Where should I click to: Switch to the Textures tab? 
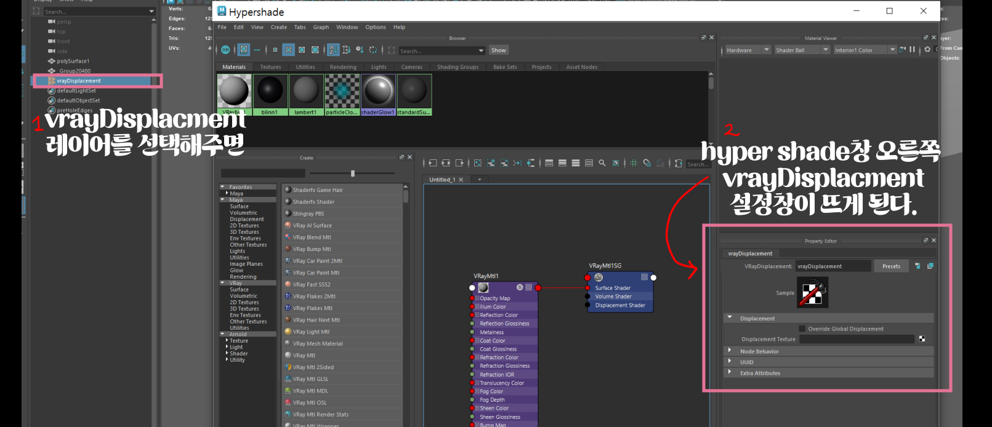(270, 67)
